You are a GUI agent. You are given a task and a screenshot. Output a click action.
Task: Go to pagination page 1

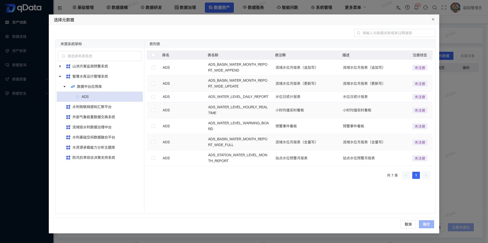click(x=416, y=175)
